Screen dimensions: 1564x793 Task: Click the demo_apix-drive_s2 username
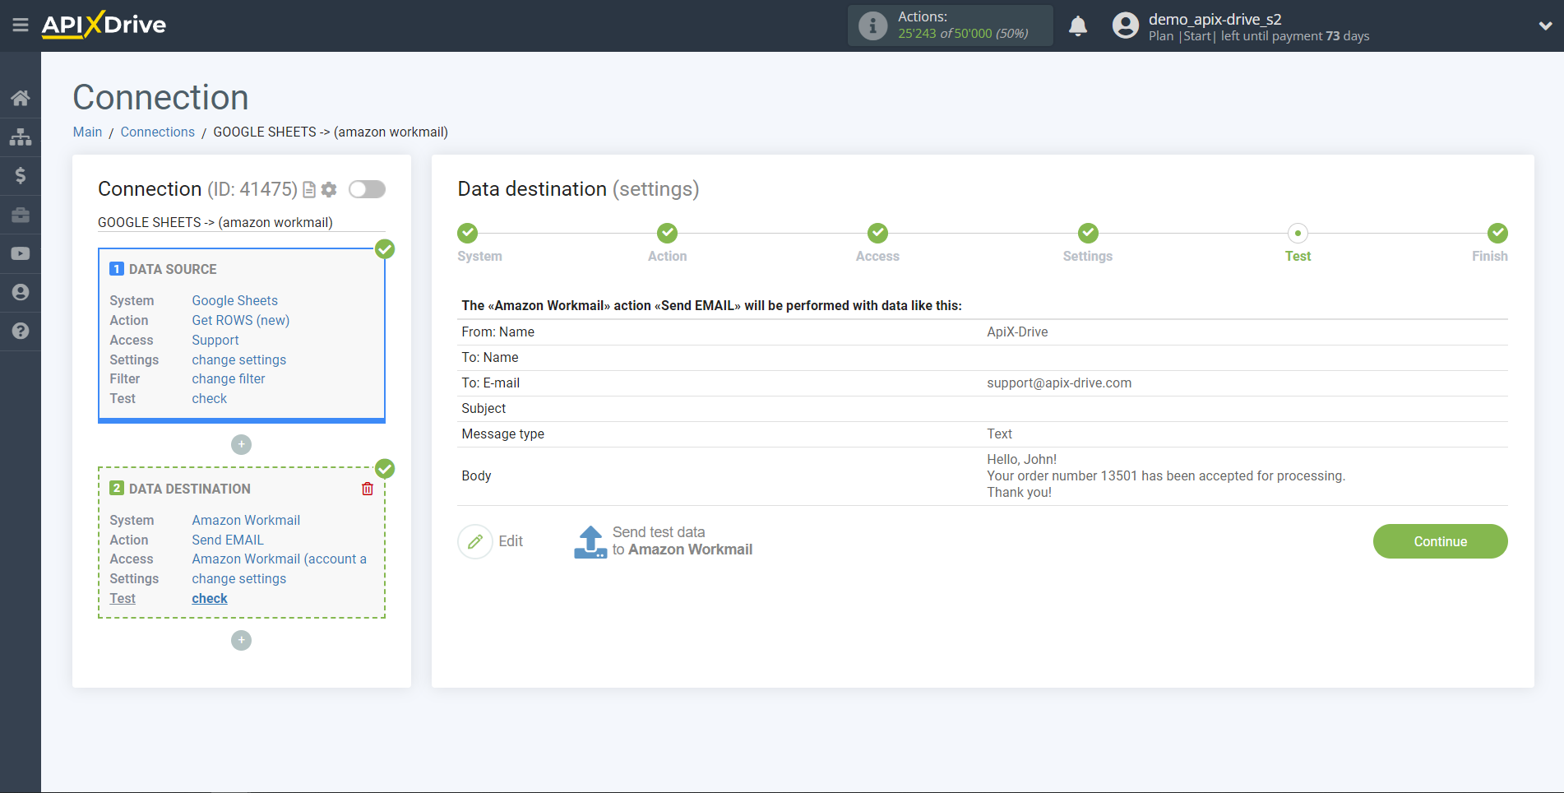tap(1215, 19)
